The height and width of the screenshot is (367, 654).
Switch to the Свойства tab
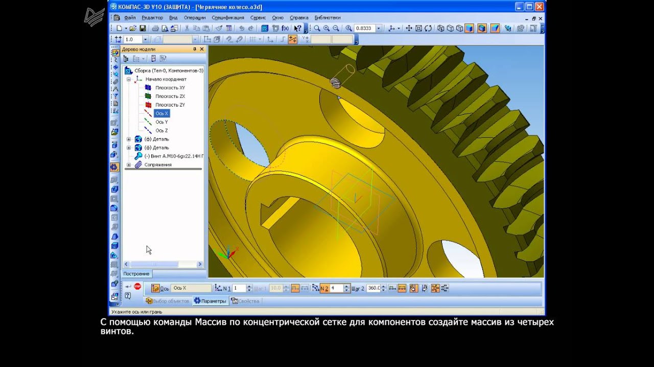click(x=245, y=301)
